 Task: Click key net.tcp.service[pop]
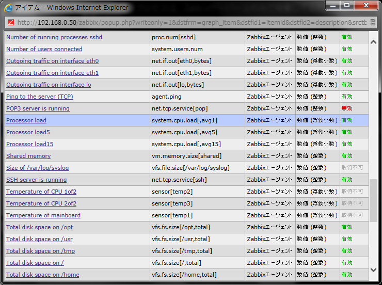pyautogui.click(x=180, y=108)
